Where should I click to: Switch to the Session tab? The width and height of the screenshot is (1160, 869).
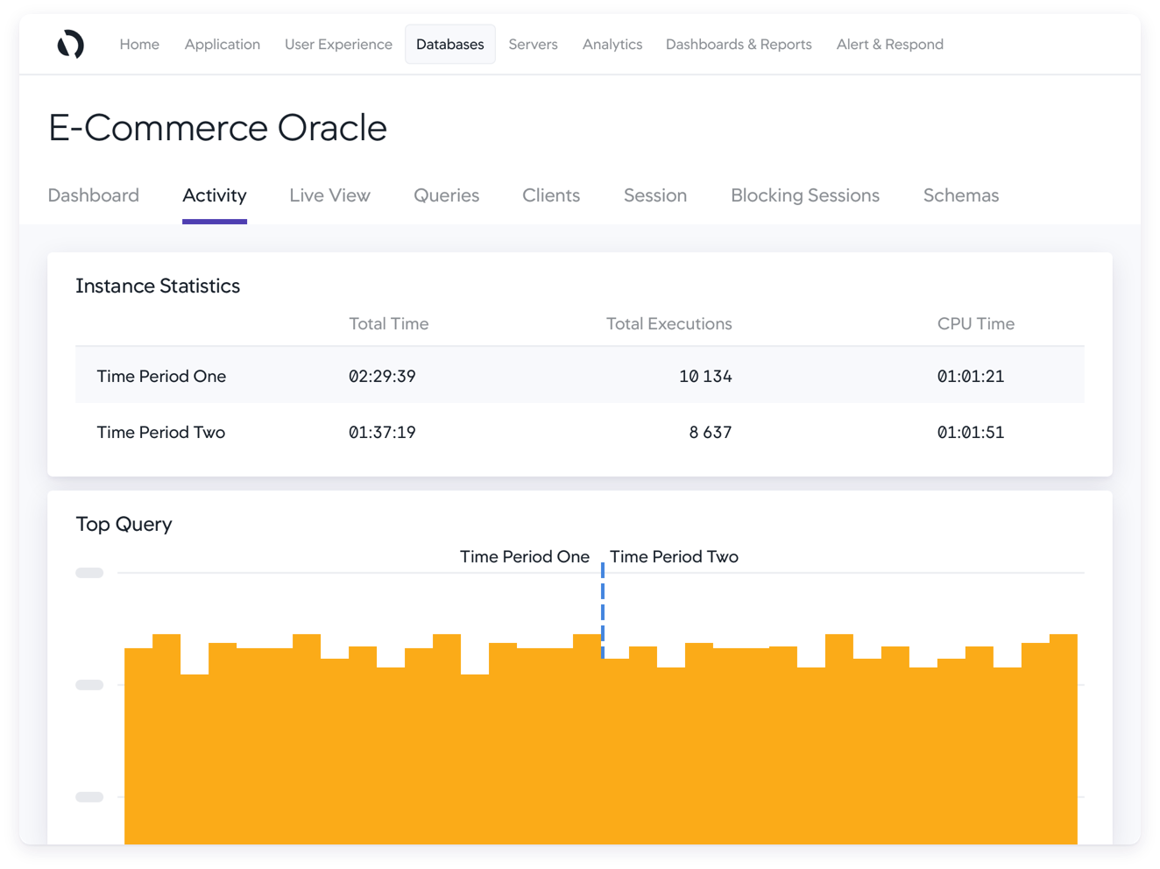[655, 195]
